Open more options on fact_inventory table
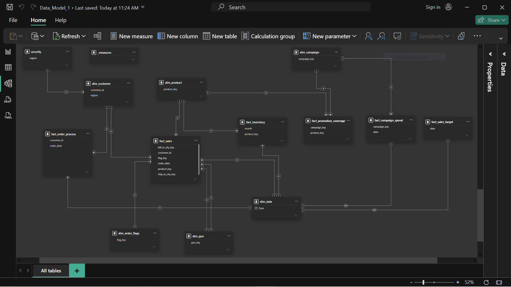Screen dimensions: 511x287 pyautogui.click(x=283, y=122)
